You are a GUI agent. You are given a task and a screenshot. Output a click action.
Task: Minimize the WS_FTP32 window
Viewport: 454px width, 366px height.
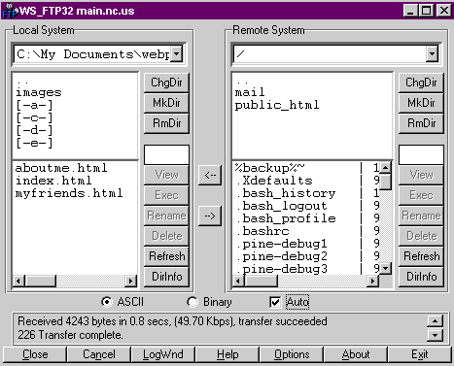click(x=411, y=11)
